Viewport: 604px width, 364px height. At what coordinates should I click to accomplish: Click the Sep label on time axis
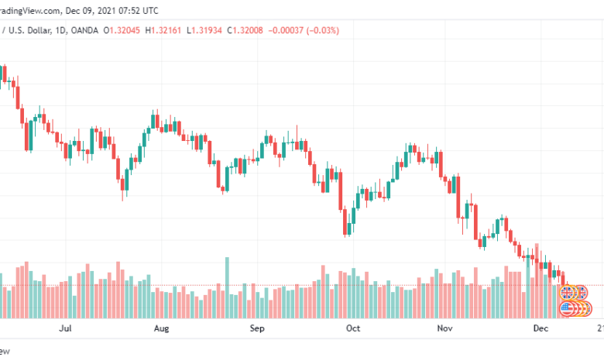257,328
